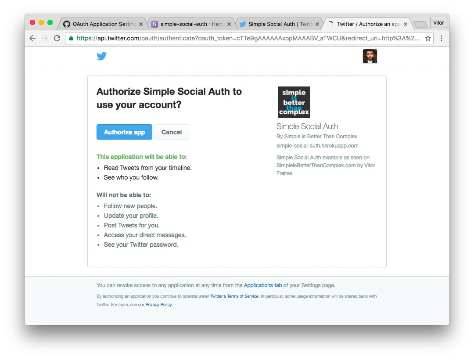Click the user avatar in the top right
This screenshot has width=474, height=360.
370,56
